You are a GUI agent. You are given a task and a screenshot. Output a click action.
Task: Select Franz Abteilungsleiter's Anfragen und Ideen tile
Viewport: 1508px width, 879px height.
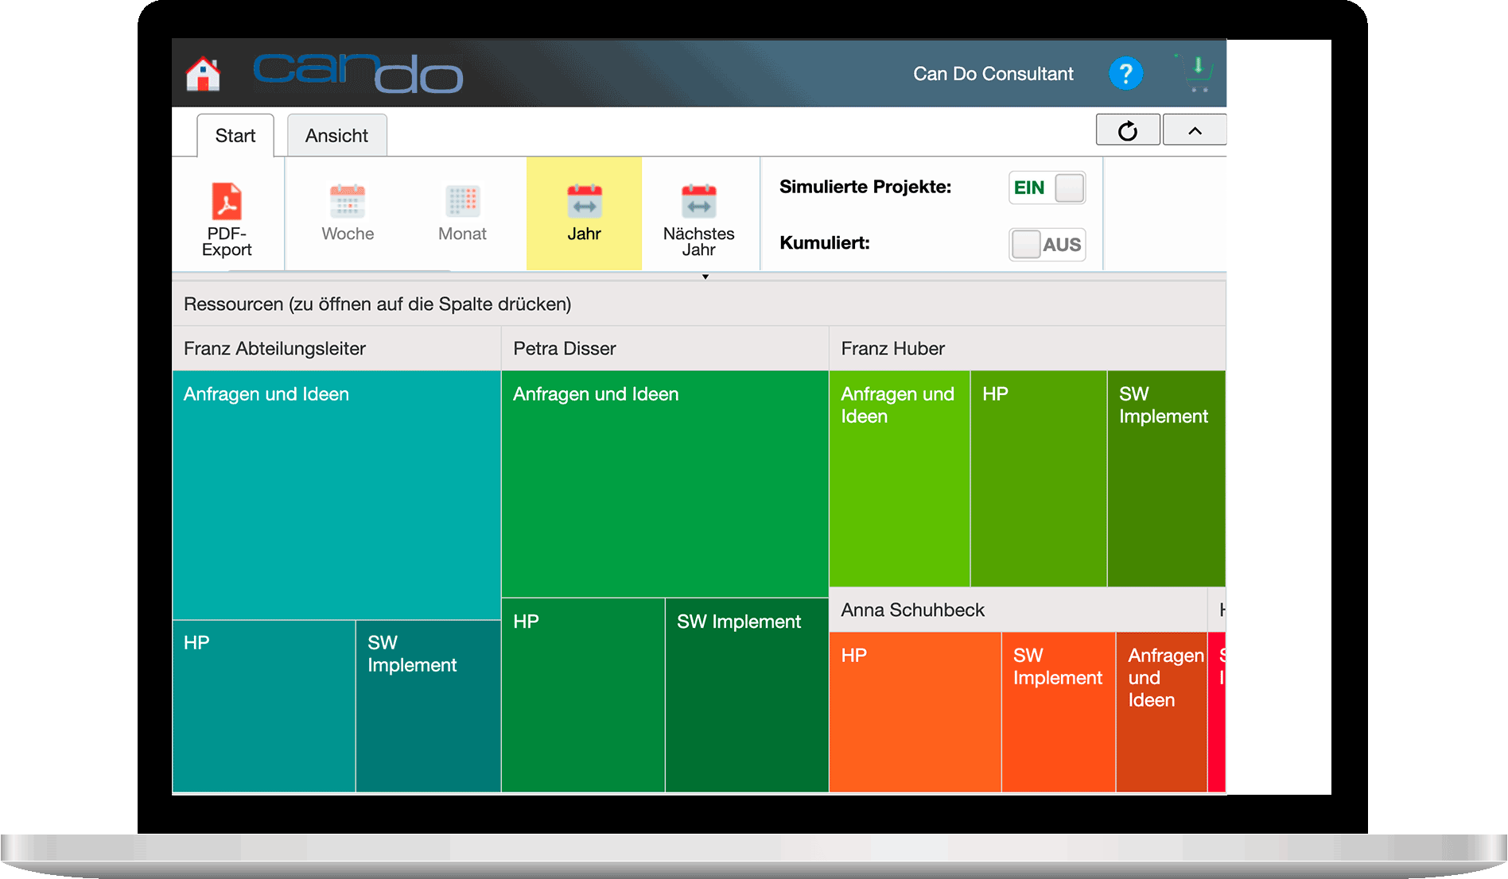tap(336, 495)
